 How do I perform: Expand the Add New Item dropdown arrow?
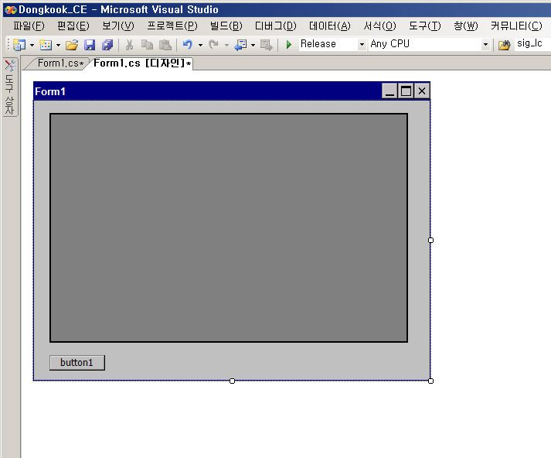[58, 45]
